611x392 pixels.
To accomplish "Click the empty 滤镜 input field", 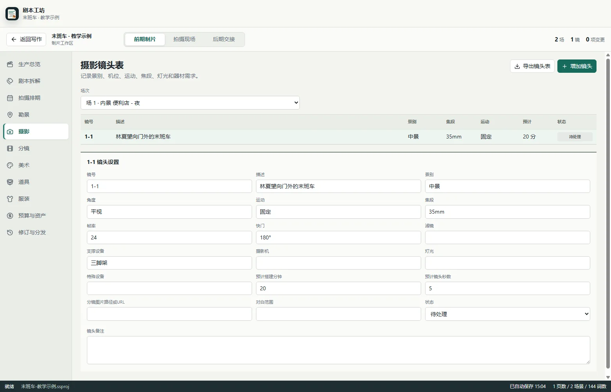I will pos(508,237).
